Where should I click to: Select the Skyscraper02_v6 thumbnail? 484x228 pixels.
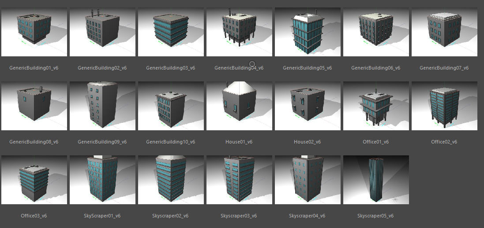pos(171,180)
